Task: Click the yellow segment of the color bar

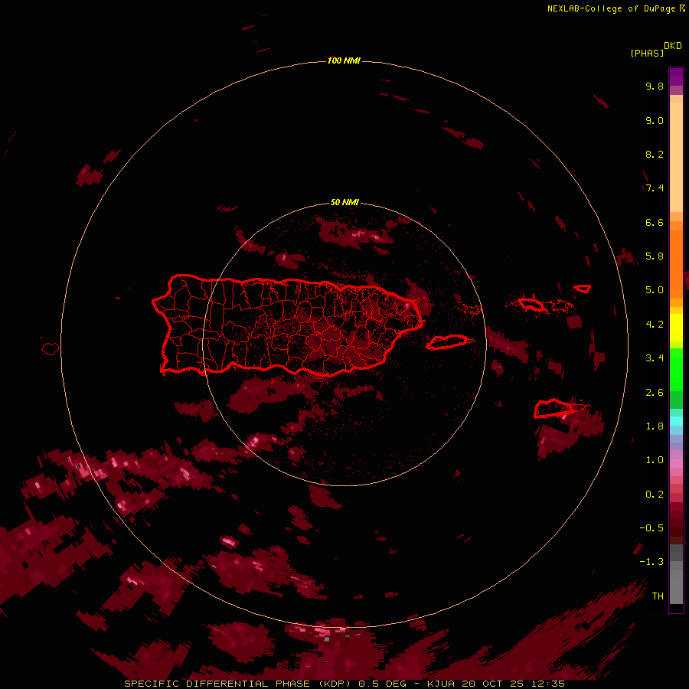Action: point(676,328)
